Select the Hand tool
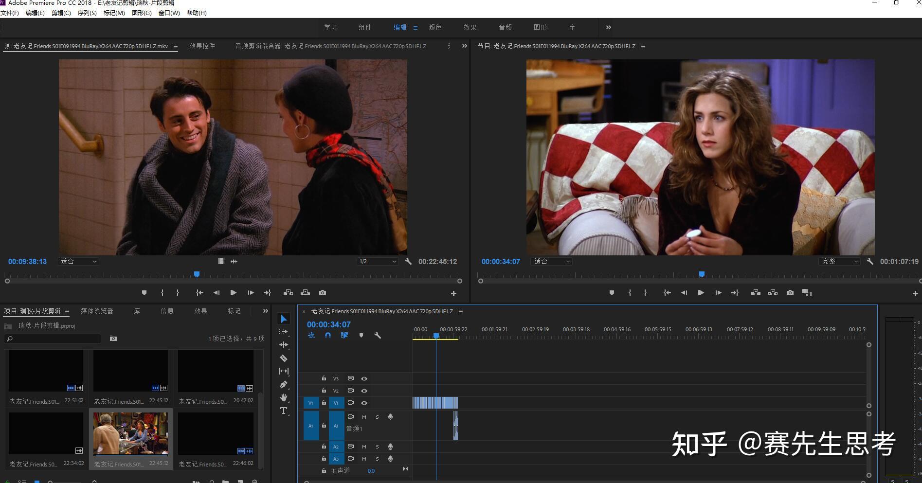 (x=284, y=397)
